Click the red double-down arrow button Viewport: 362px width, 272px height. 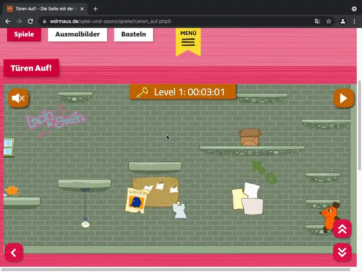coord(342,252)
